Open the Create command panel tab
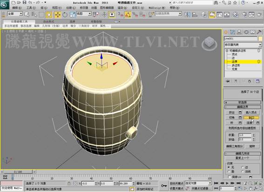264x192 pixels. (x=226, y=32)
